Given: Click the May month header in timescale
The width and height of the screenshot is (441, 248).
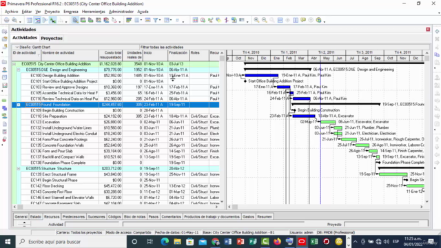Looking at the screenshot, I should (326, 58).
